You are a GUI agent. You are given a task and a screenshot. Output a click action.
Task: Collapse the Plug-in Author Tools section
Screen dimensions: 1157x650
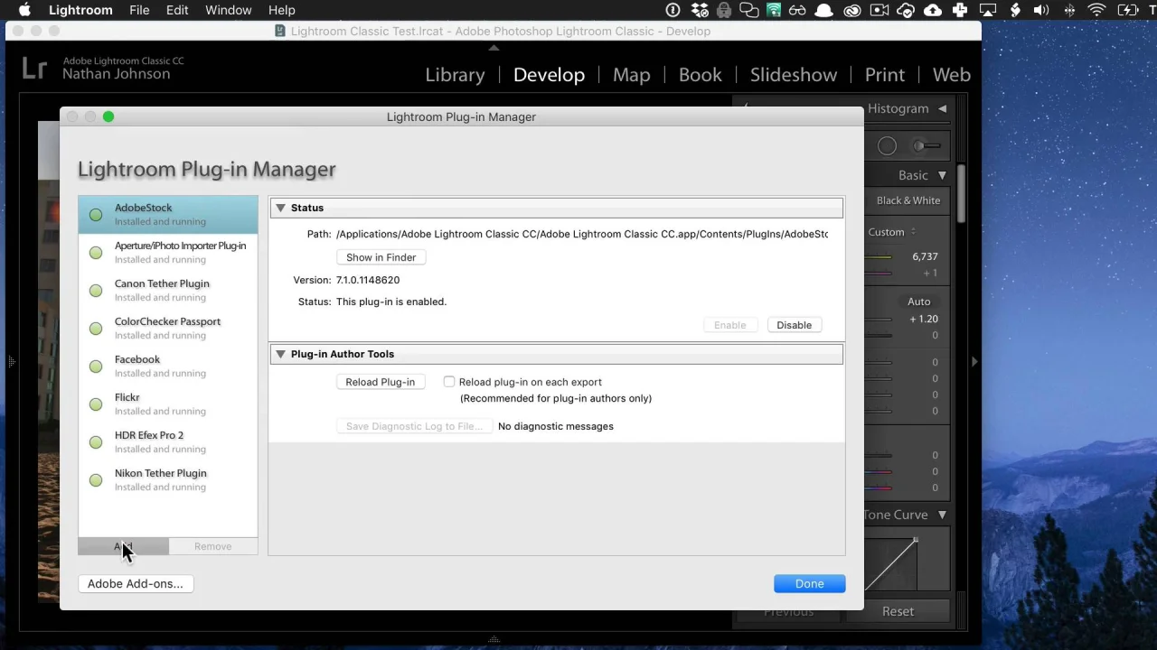pos(280,354)
